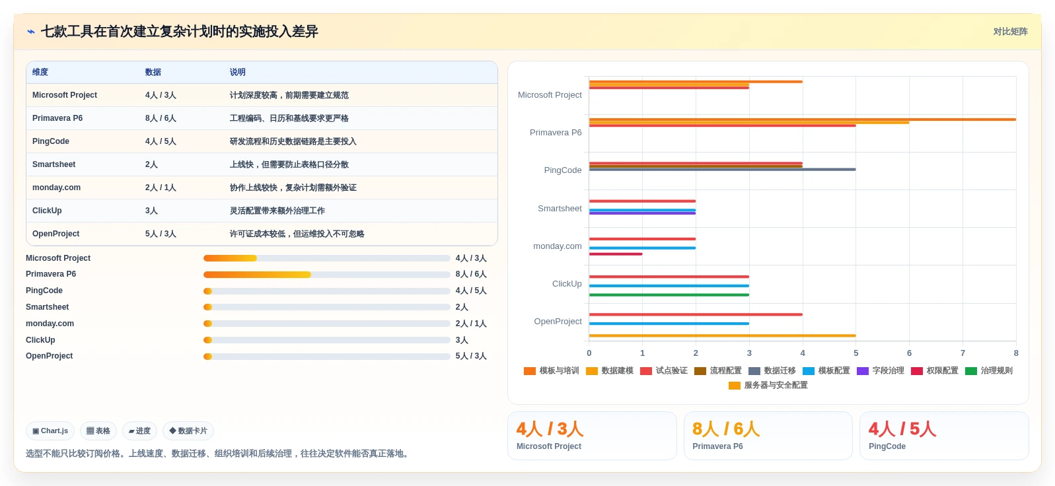Screen dimensions: 1055x486
Task: Select the OpenProject table row name
Action: [x=56, y=234]
